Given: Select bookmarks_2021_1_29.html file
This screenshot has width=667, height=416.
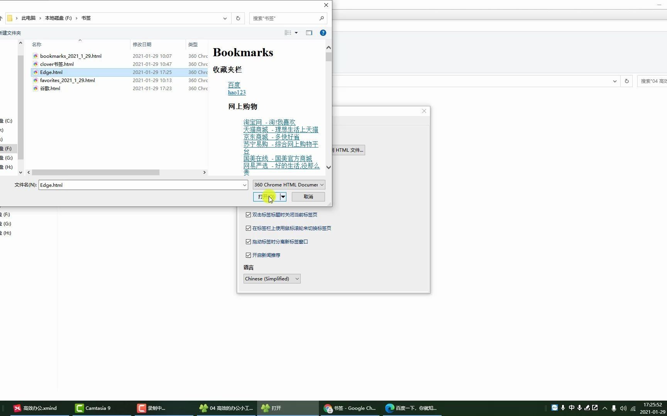Looking at the screenshot, I should [71, 56].
